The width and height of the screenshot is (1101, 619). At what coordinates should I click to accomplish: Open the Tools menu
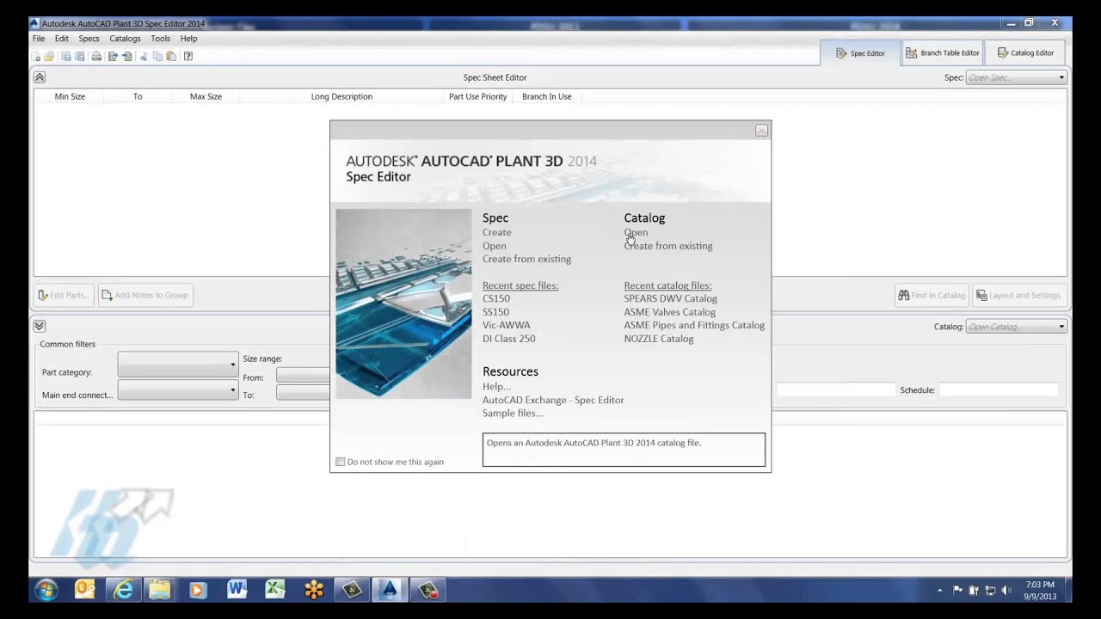(160, 39)
